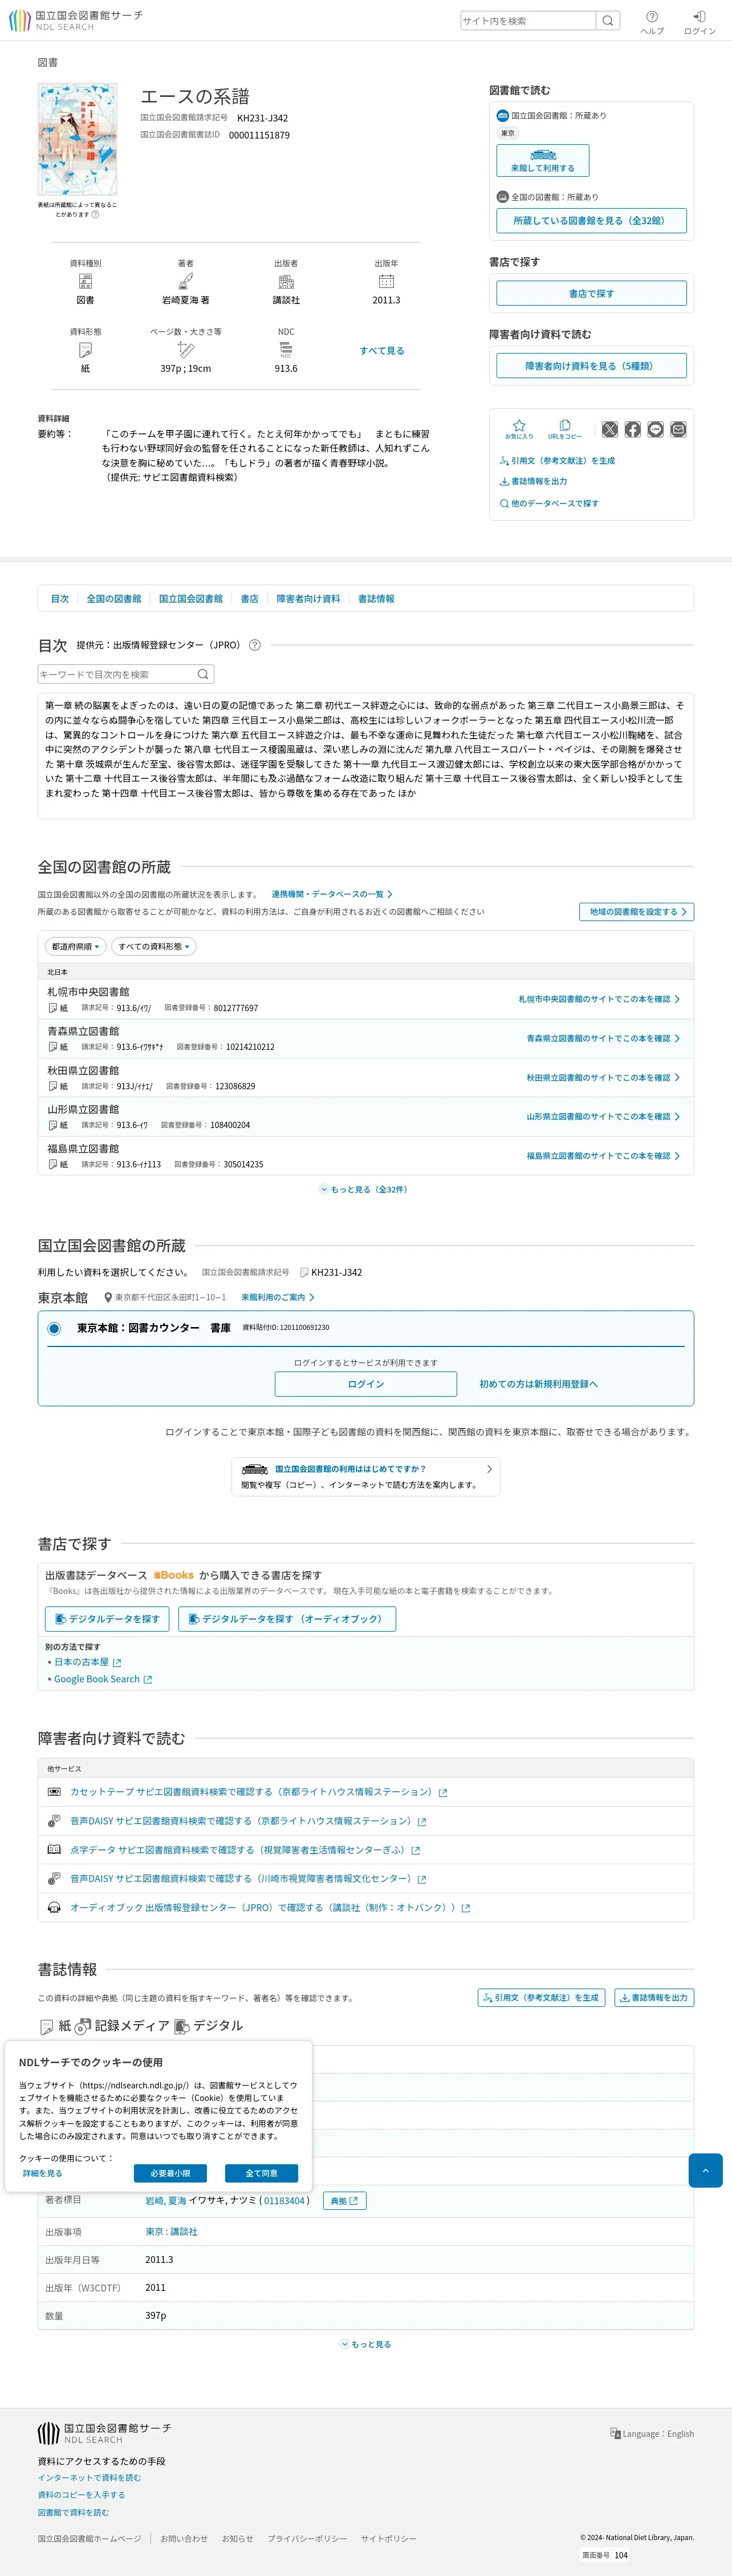Click the help question mark beside JPRO

pos(254,645)
